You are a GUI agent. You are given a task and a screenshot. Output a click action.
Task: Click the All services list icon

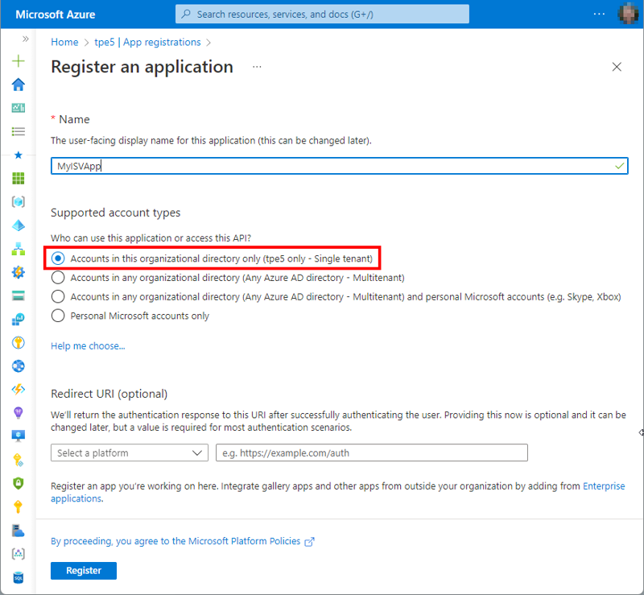pos(18,131)
